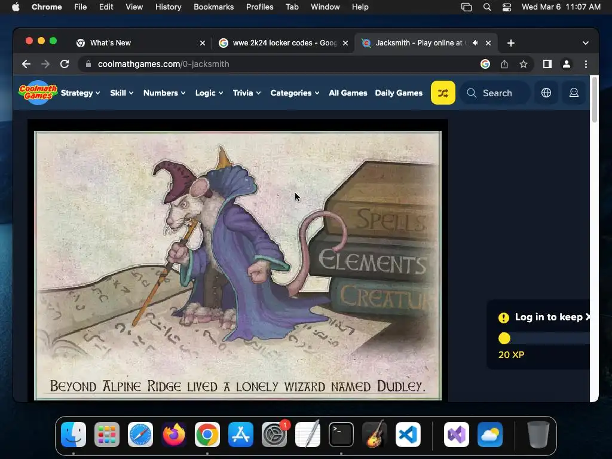This screenshot has height=459, width=612.
Task: Open a new tab with the plus button
Action: pos(511,43)
